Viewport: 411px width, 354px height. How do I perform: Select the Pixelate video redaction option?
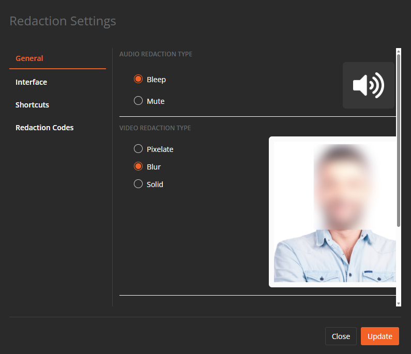pos(138,149)
